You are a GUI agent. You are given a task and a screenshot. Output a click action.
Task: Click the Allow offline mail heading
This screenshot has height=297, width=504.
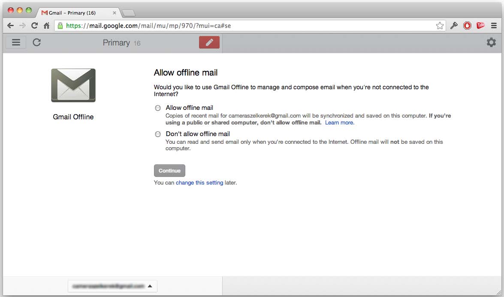coord(185,73)
